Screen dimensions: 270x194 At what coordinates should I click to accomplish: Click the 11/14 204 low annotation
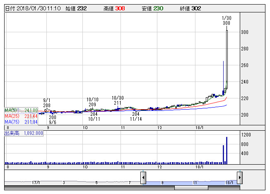click(x=136, y=116)
